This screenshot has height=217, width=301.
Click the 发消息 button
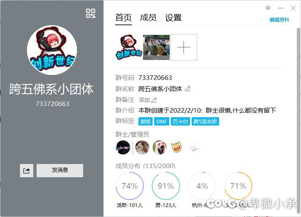click(60, 171)
